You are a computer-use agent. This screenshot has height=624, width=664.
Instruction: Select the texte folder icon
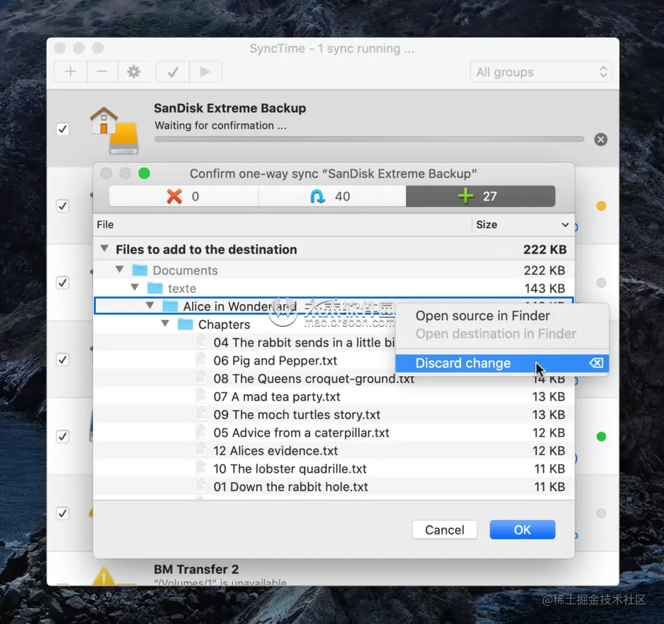point(155,288)
